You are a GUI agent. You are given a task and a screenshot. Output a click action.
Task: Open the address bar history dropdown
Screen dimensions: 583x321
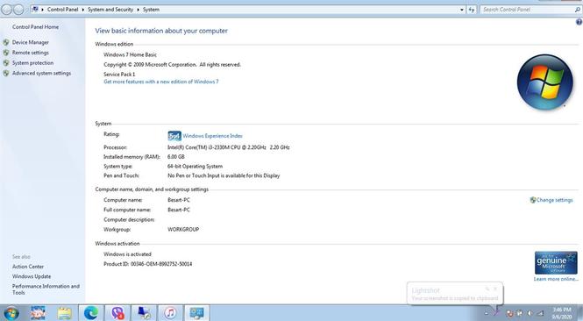[462, 10]
